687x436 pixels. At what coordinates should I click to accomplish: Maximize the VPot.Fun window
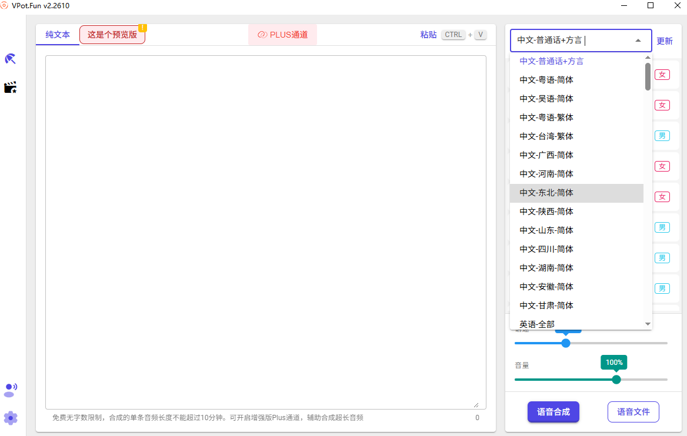coord(651,6)
